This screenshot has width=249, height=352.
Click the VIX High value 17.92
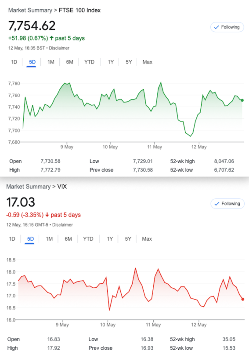tap(54, 348)
